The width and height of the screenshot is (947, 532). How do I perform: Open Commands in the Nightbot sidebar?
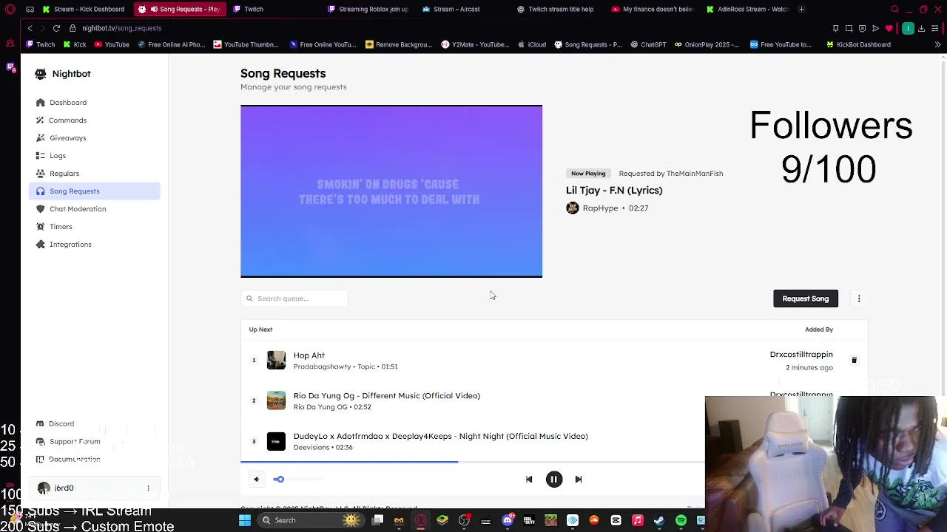[94, 120]
